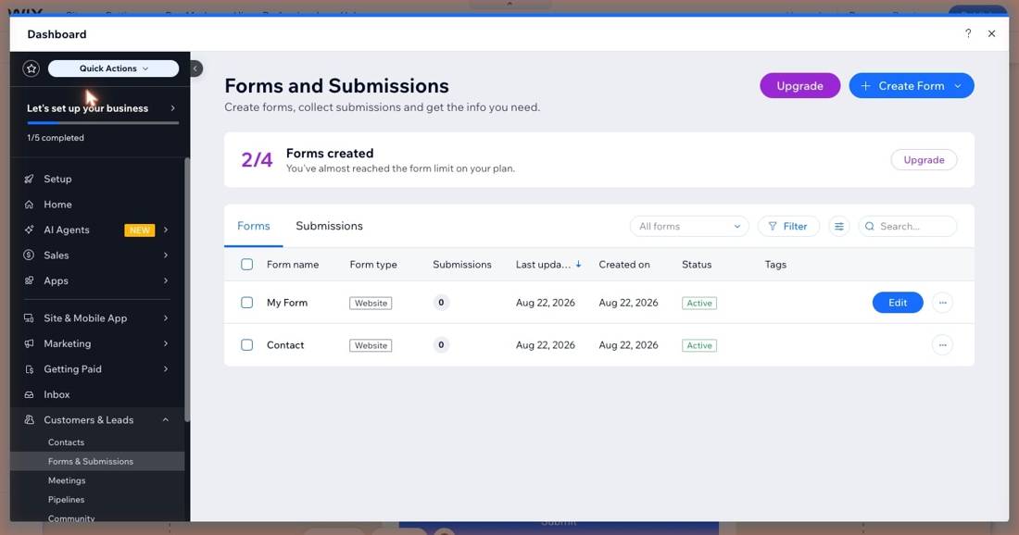
Task: Select the Forms tab
Action: [254, 226]
